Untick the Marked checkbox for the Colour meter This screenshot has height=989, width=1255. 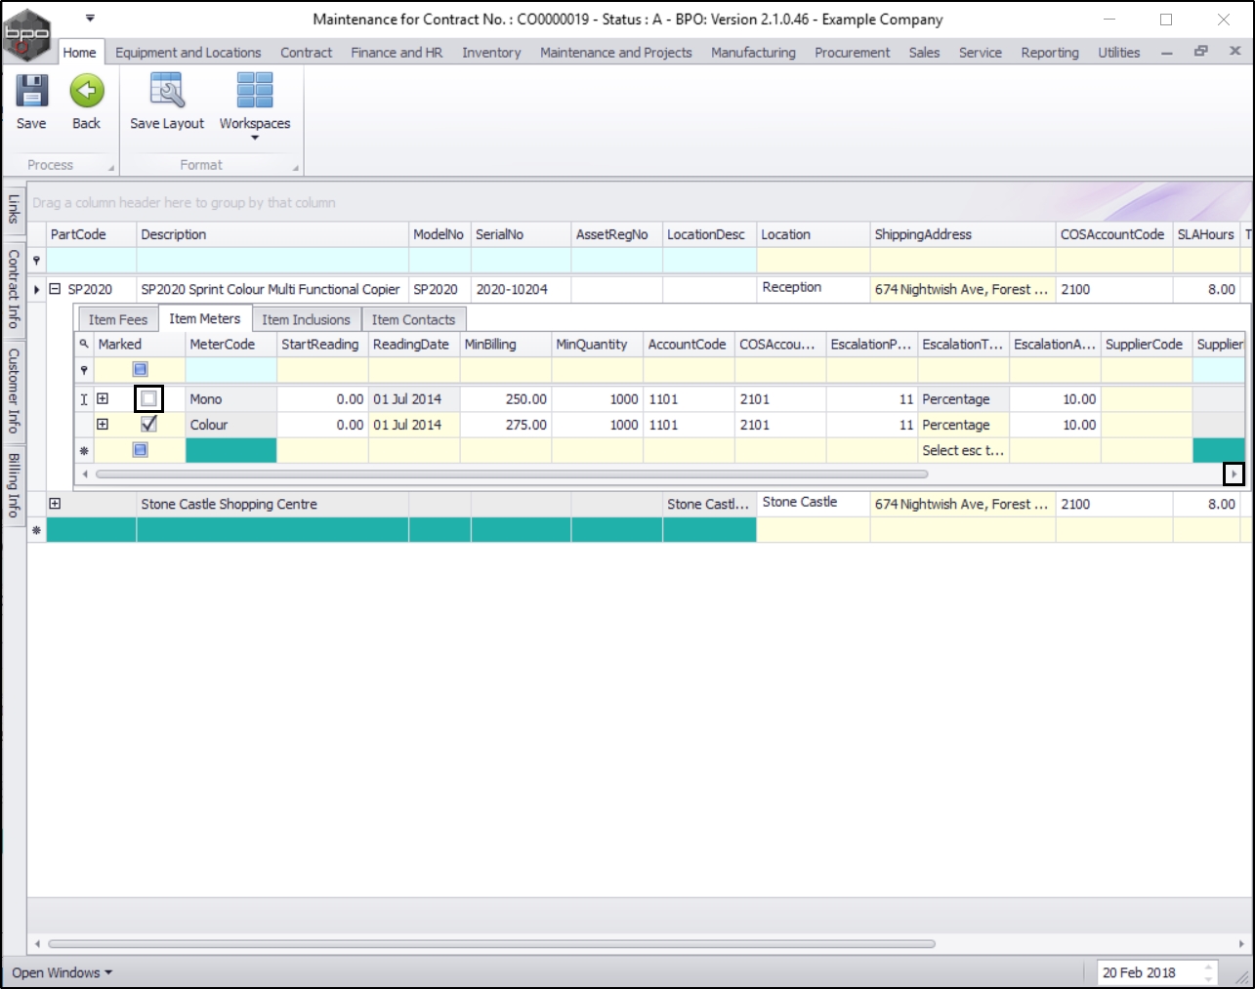tap(148, 424)
